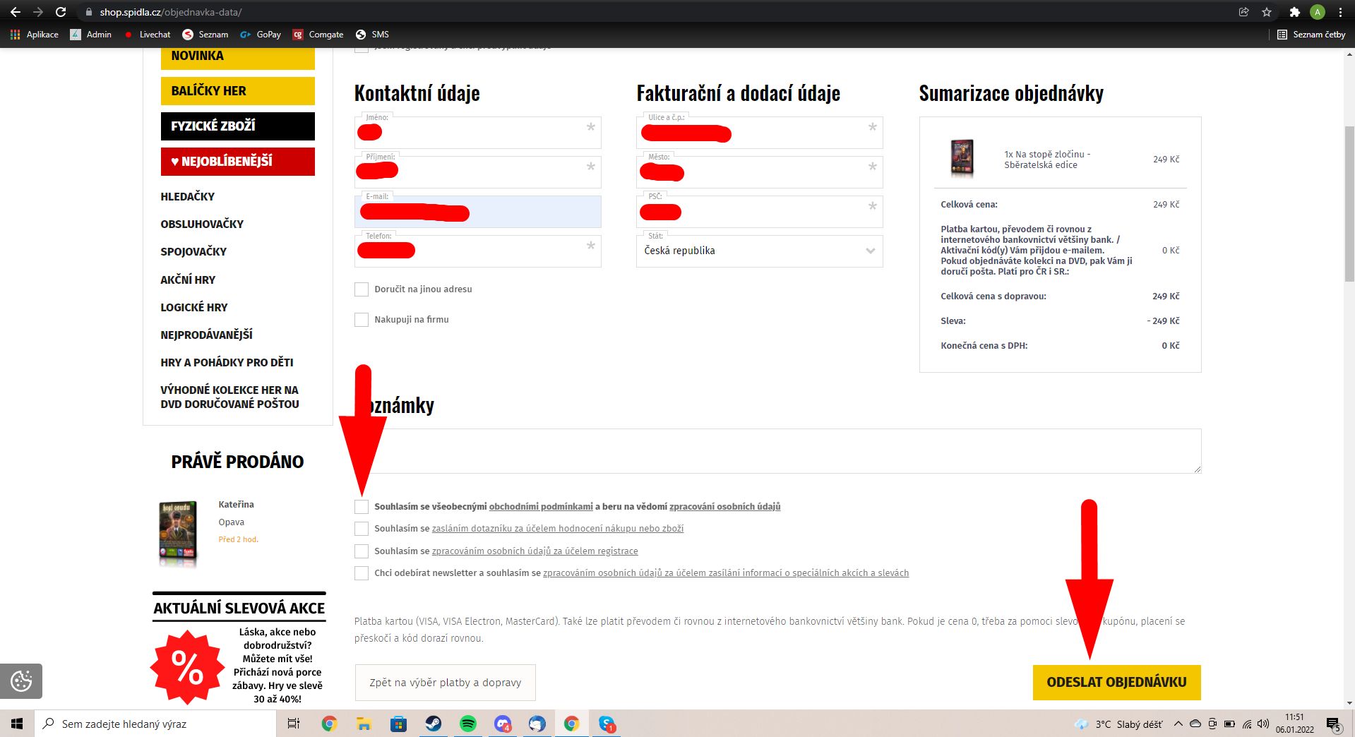Image resolution: width=1355 pixels, height=737 pixels.
Task: Check 'Doručit na jinou adresu' checkbox
Action: (362, 289)
